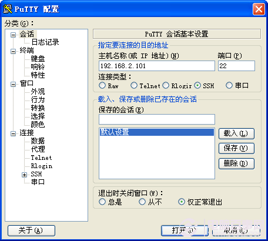Choose 总是 for closing window on exit

(102, 202)
